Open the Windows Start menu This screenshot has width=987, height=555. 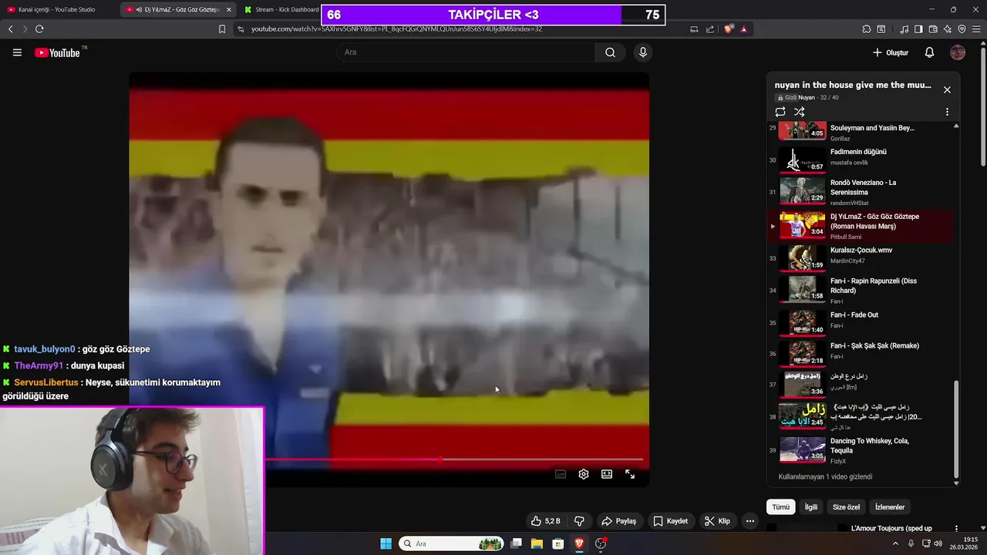[x=386, y=543]
